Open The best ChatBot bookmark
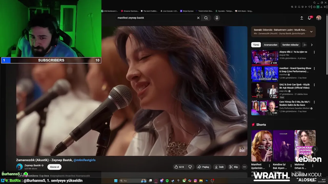This screenshot has height=184, width=328. click(x=149, y=11)
